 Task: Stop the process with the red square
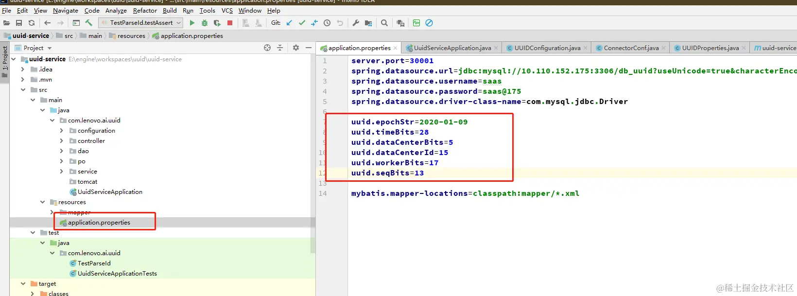230,23
